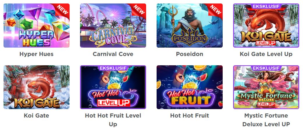Launch the Poseidon game image

[189, 26]
